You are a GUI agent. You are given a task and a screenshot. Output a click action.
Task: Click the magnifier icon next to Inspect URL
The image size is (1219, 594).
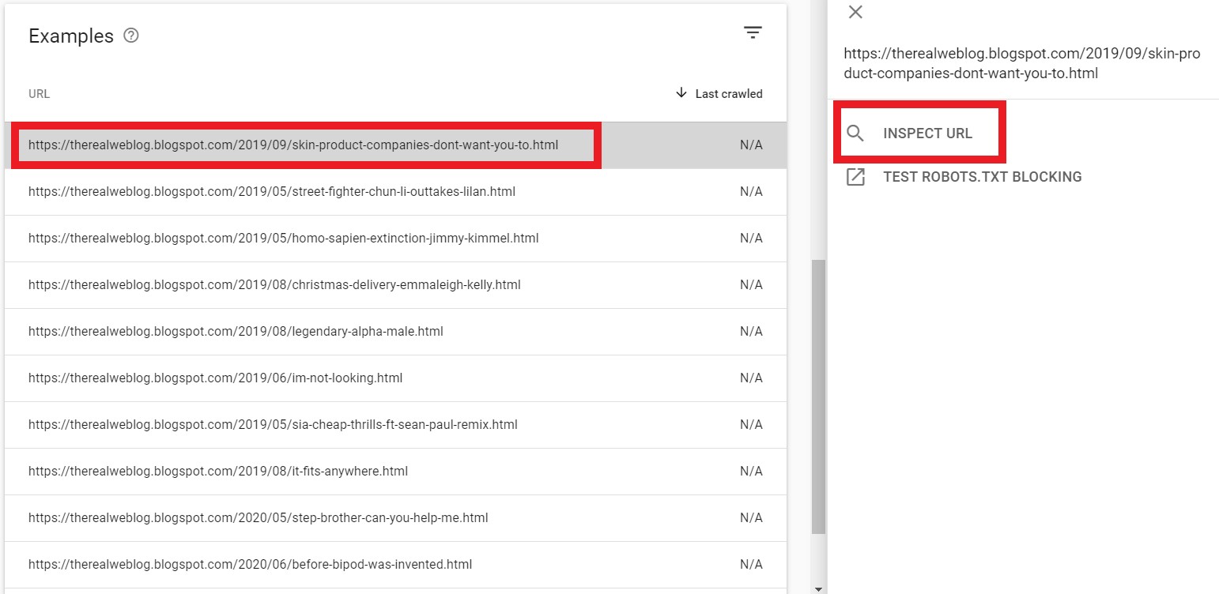point(855,133)
